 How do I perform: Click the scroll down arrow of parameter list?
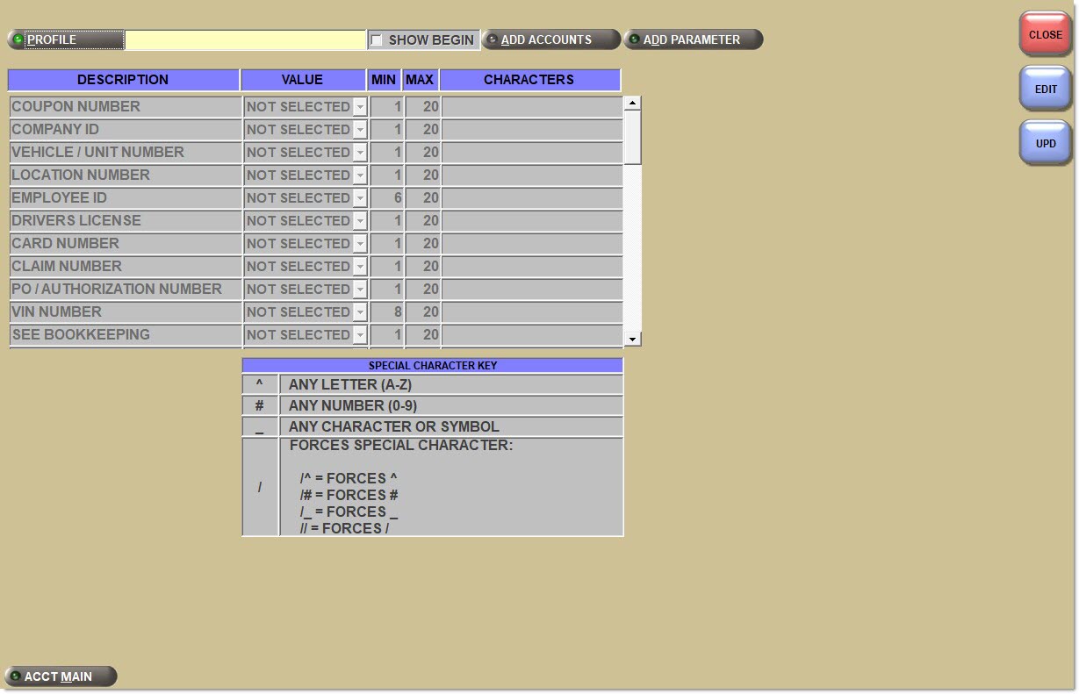[x=632, y=339]
